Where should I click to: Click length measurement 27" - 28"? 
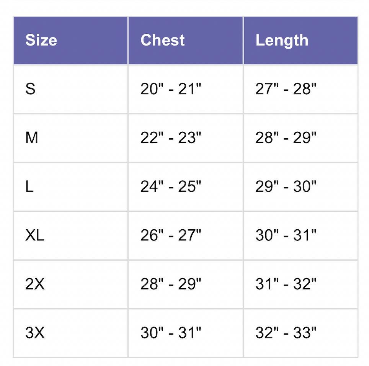coord(286,89)
